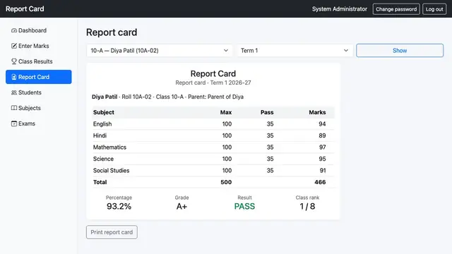The image size is (452, 254).
Task: Click the Pass column header
Action: pos(267,112)
